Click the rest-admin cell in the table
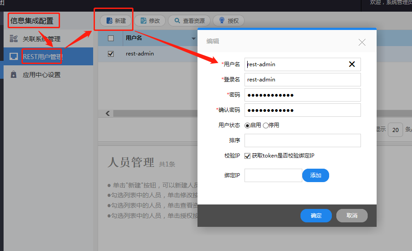 pos(140,54)
